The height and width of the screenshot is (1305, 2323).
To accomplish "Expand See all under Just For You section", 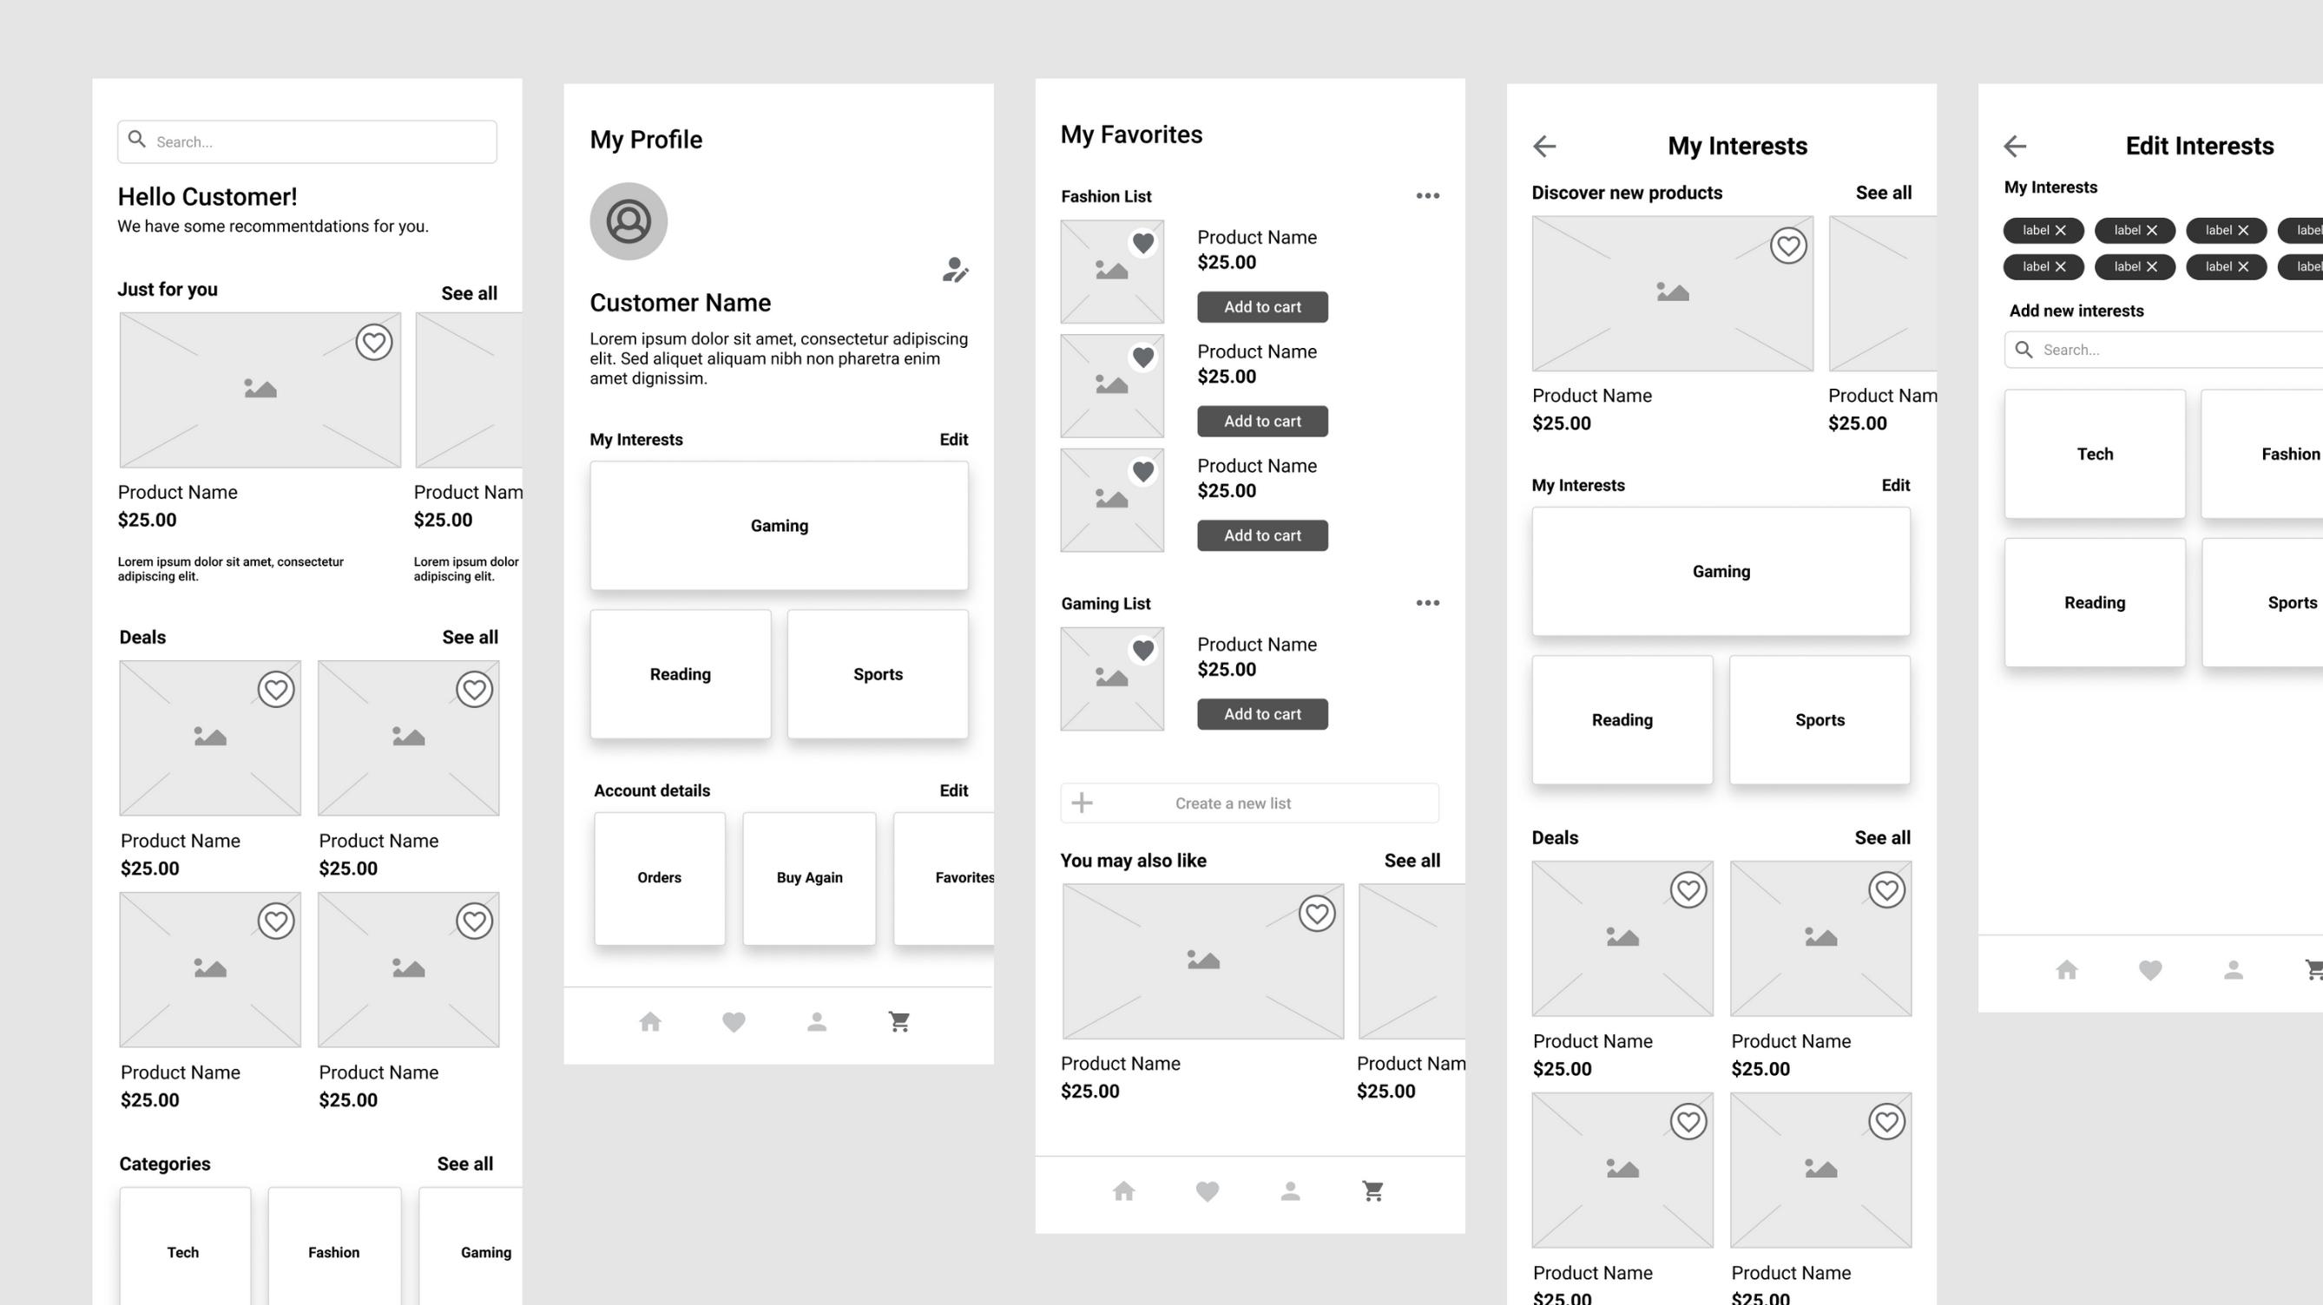I will [468, 291].
